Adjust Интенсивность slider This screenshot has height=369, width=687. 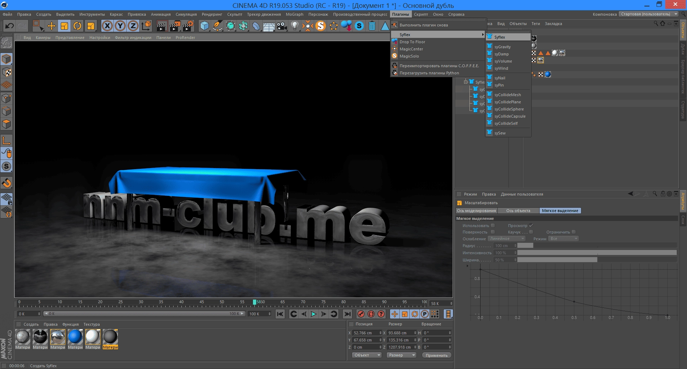597,253
